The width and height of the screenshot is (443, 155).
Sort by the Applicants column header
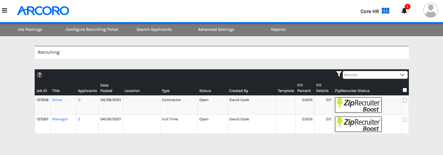[87, 91]
